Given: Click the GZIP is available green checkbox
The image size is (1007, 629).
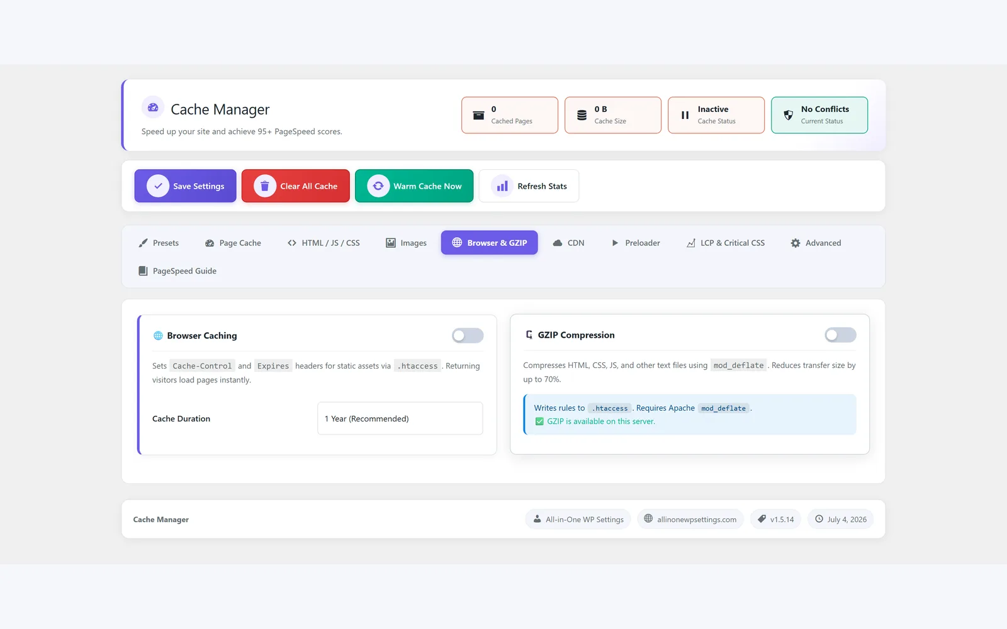Looking at the screenshot, I should tap(539, 421).
